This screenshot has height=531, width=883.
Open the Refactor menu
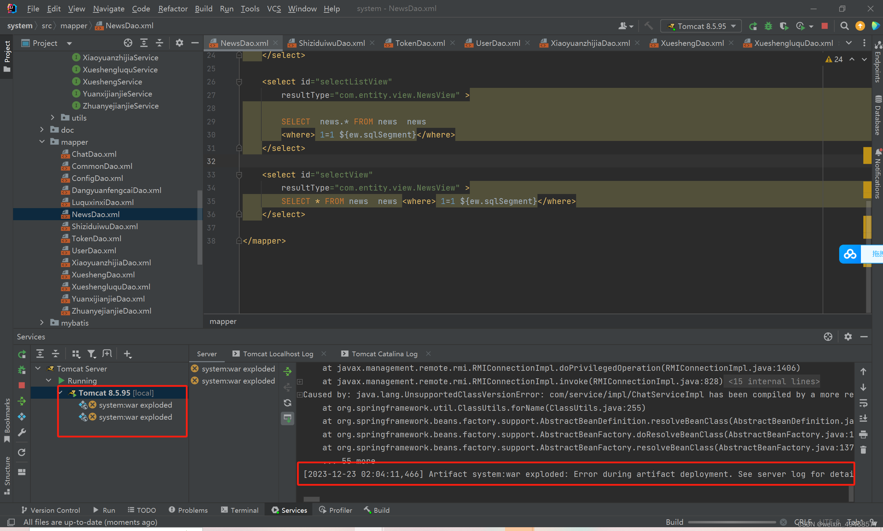(x=173, y=9)
